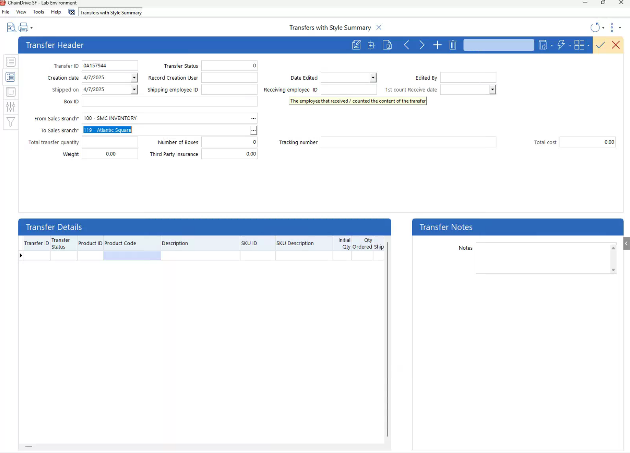Image resolution: width=630 pixels, height=453 pixels.
Task: Open the sliders settings sidebar icon
Action: (11, 107)
